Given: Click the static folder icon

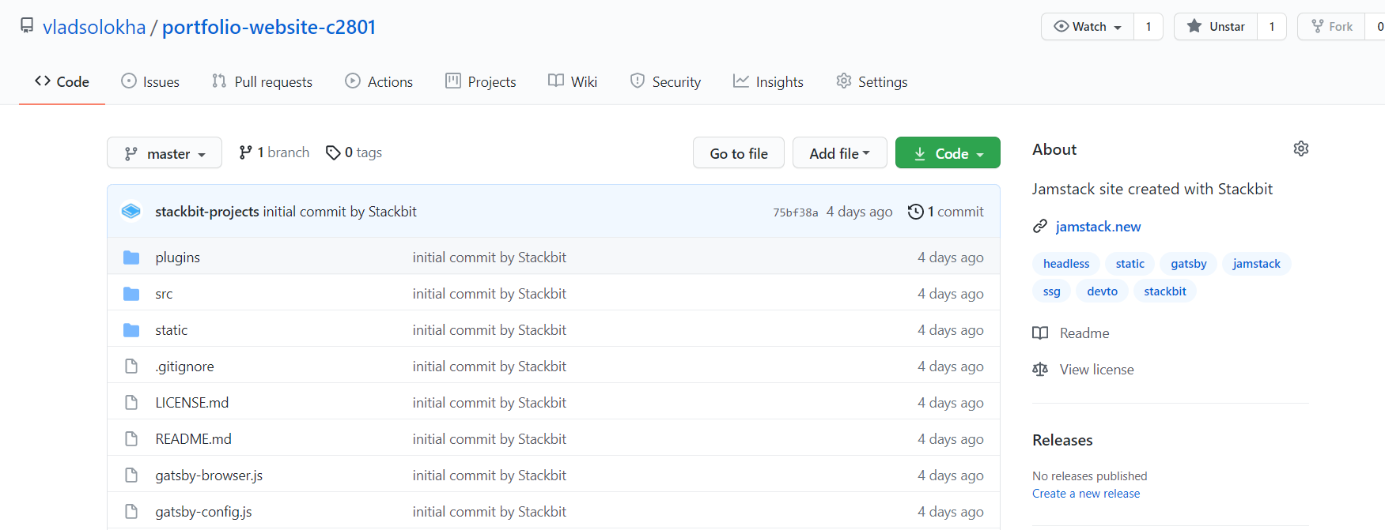Looking at the screenshot, I should pyautogui.click(x=131, y=330).
